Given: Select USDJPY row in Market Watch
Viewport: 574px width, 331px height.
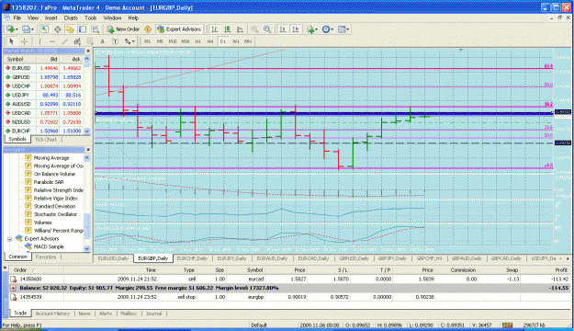Looking at the screenshot, I should click(43, 96).
